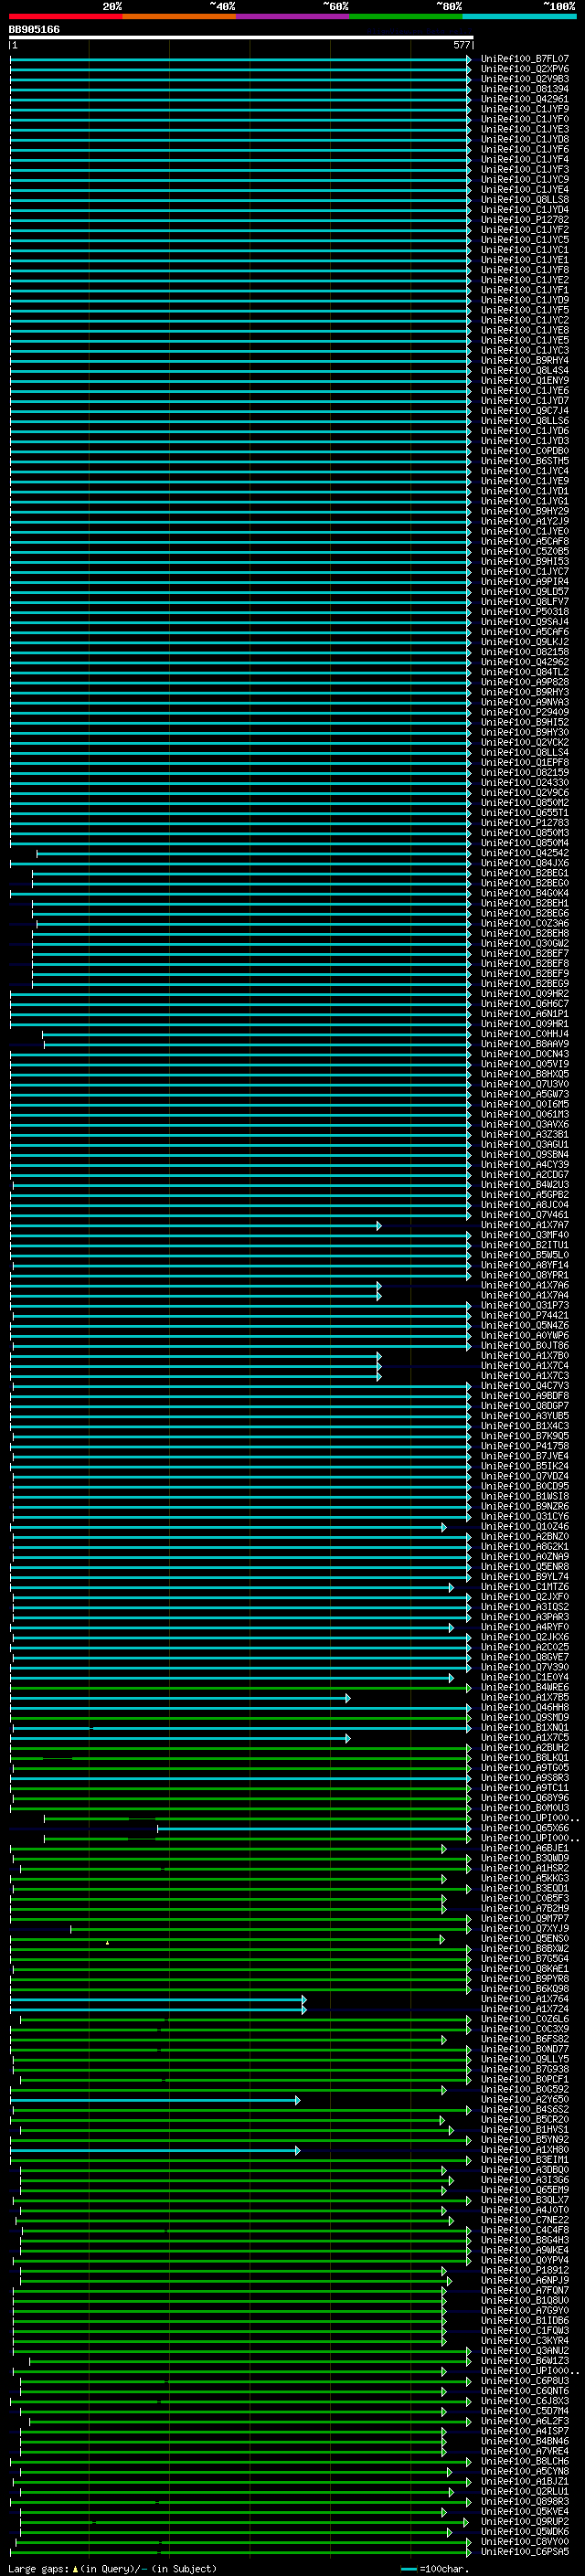Select the UniRef100_C1JYE3 label
This screenshot has width=585, height=2576.
point(525,129)
